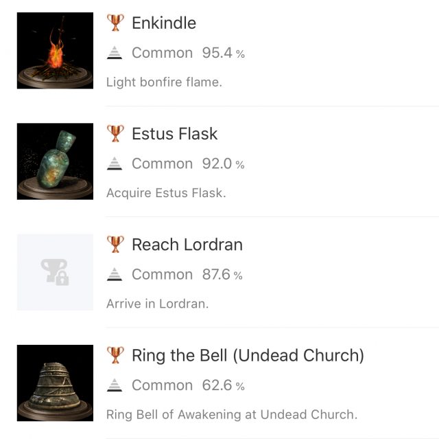439x439 pixels.
Task: Open the Enkindle trophy title
Action: 164,23
